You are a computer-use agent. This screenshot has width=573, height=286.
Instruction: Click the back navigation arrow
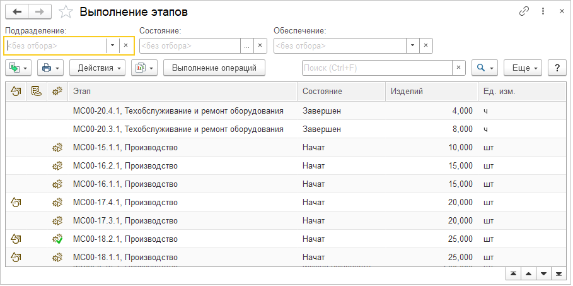click(17, 11)
